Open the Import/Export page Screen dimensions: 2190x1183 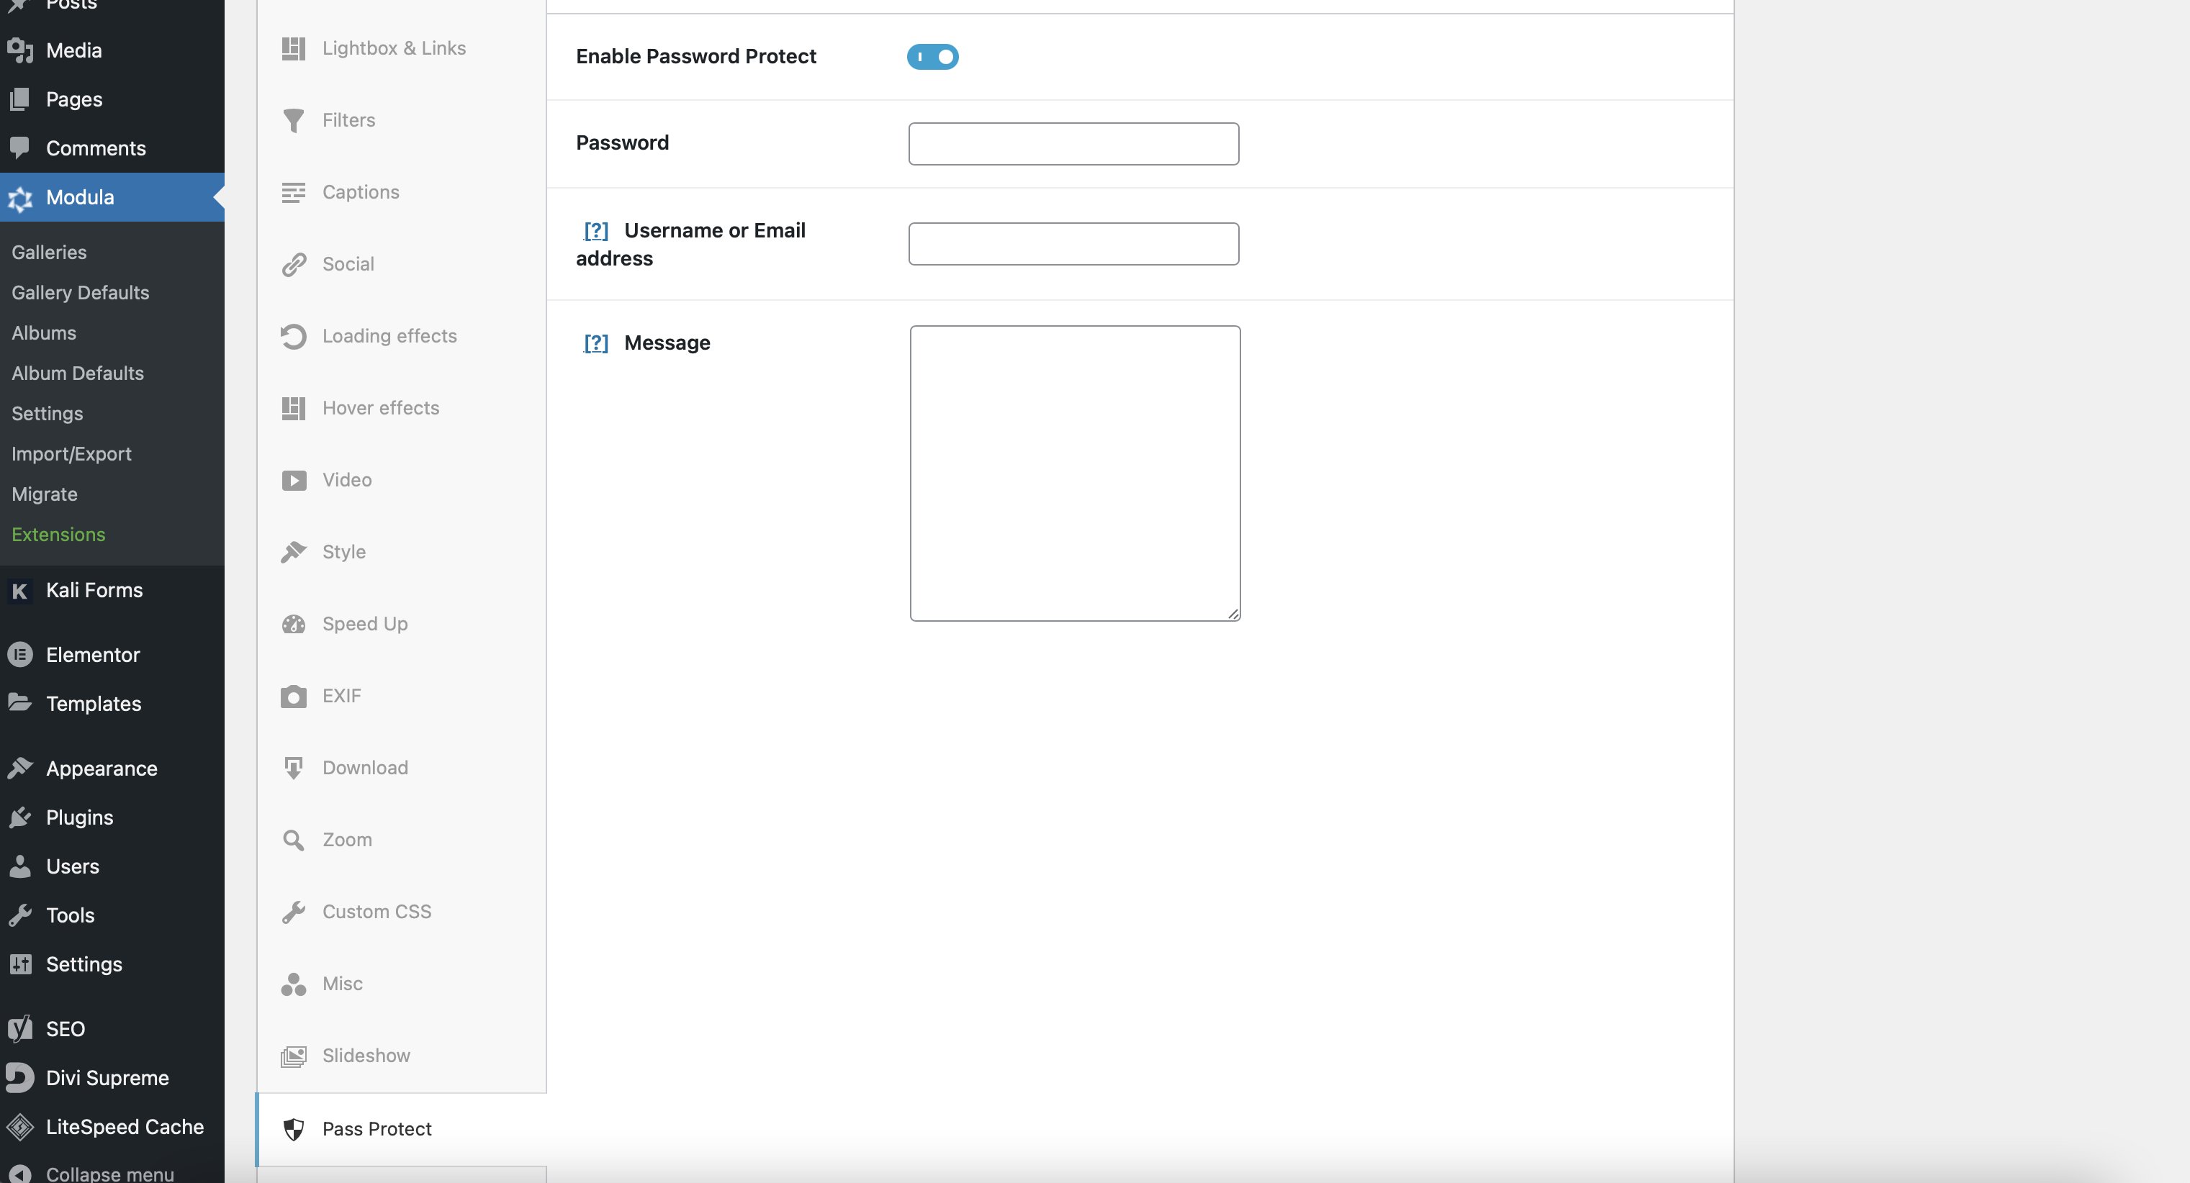71,454
